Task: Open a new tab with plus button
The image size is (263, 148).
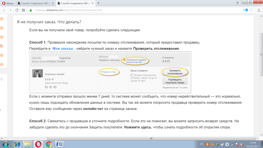Action: click(x=99, y=3)
